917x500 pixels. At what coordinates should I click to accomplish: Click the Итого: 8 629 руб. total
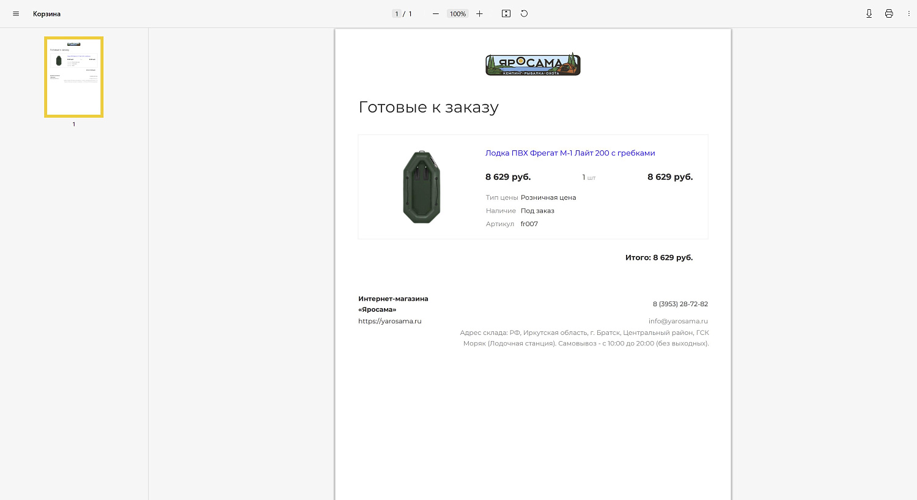(x=658, y=257)
